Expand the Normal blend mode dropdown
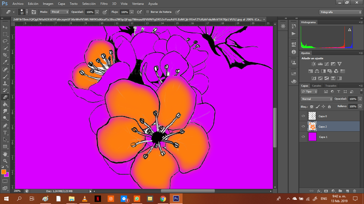 [317, 99]
